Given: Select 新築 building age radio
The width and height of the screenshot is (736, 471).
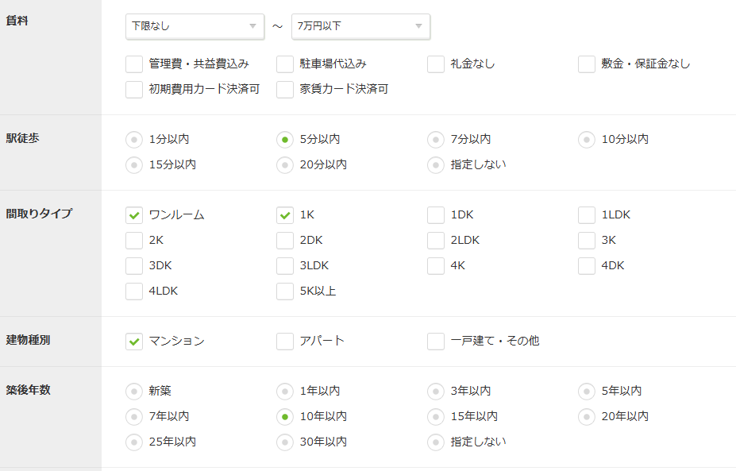Looking at the screenshot, I should pyautogui.click(x=134, y=392).
